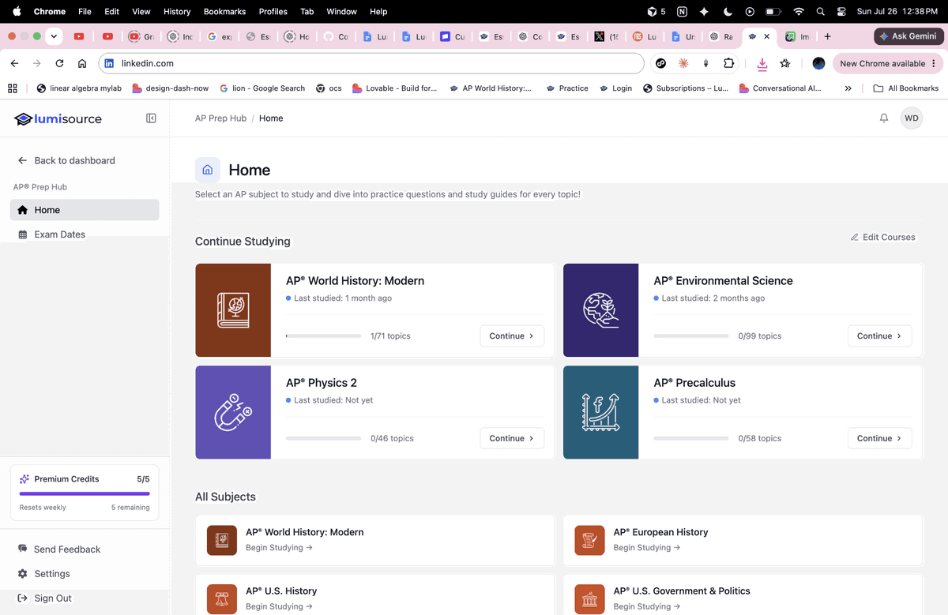This screenshot has width=948, height=615.
Task: Go Back to dashboard
Action: [66, 160]
